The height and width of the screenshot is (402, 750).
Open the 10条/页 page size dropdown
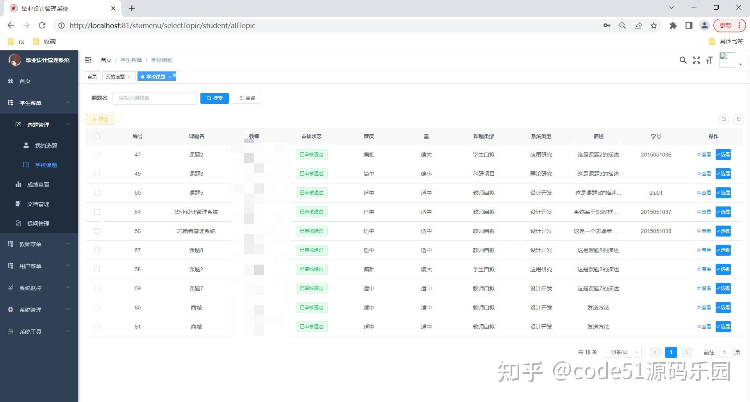click(622, 352)
